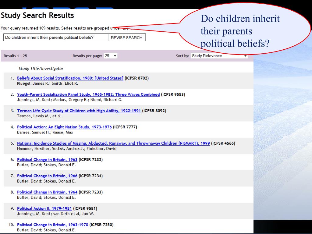Screen dimensions: 312x234
Task: Open the Sort by Study Relevance dropdown
Action: (219, 56)
